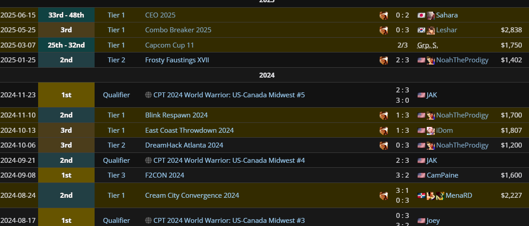Open the DreamHack Atlanta 2024 link
The image size is (529, 226).
click(x=184, y=145)
